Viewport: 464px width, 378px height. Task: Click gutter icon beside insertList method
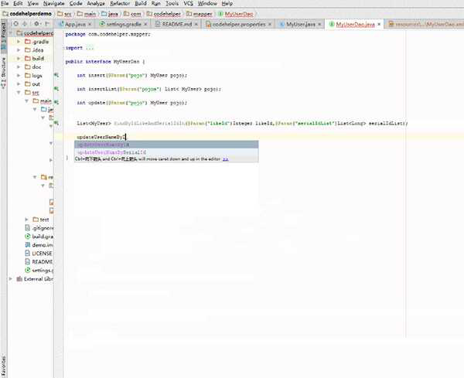pyautogui.click(x=56, y=89)
